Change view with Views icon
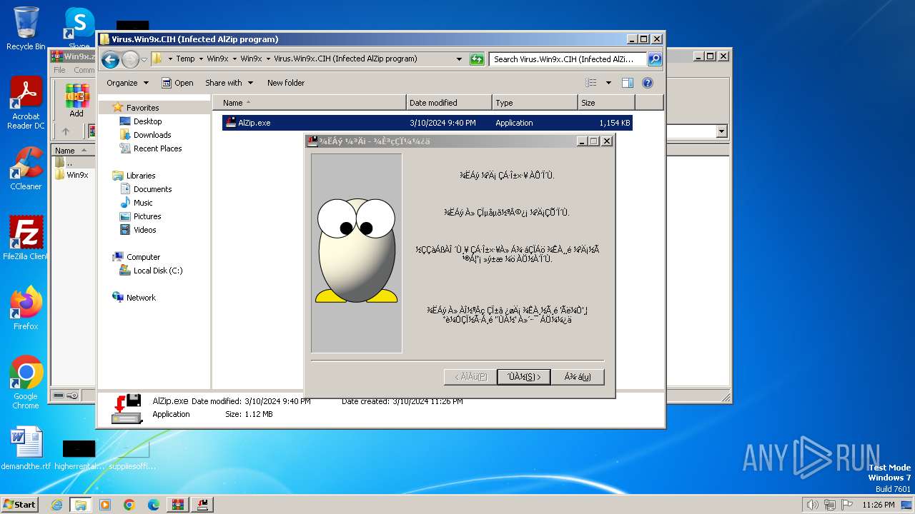 tap(591, 83)
